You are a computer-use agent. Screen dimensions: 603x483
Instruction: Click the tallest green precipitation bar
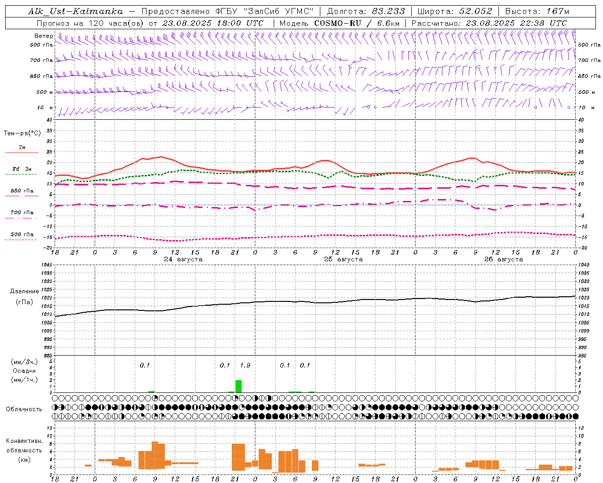239,386
